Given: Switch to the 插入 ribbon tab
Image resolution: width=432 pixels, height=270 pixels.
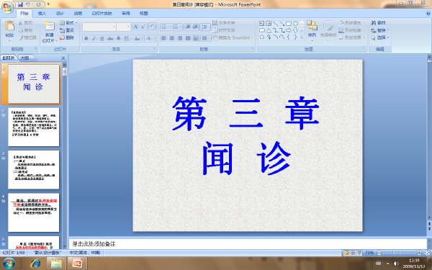Looking at the screenshot, I should click(x=42, y=13).
